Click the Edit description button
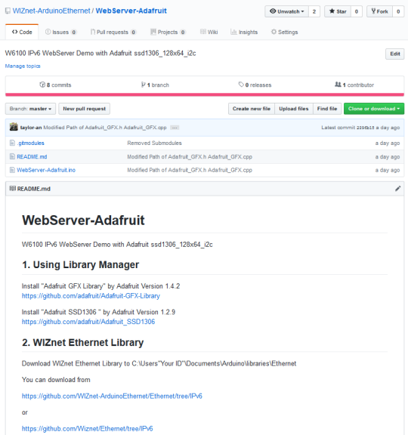This screenshot has width=408, height=435. 394,54
